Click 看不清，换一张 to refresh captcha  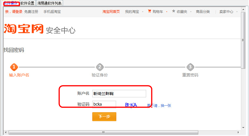(x=159, y=106)
